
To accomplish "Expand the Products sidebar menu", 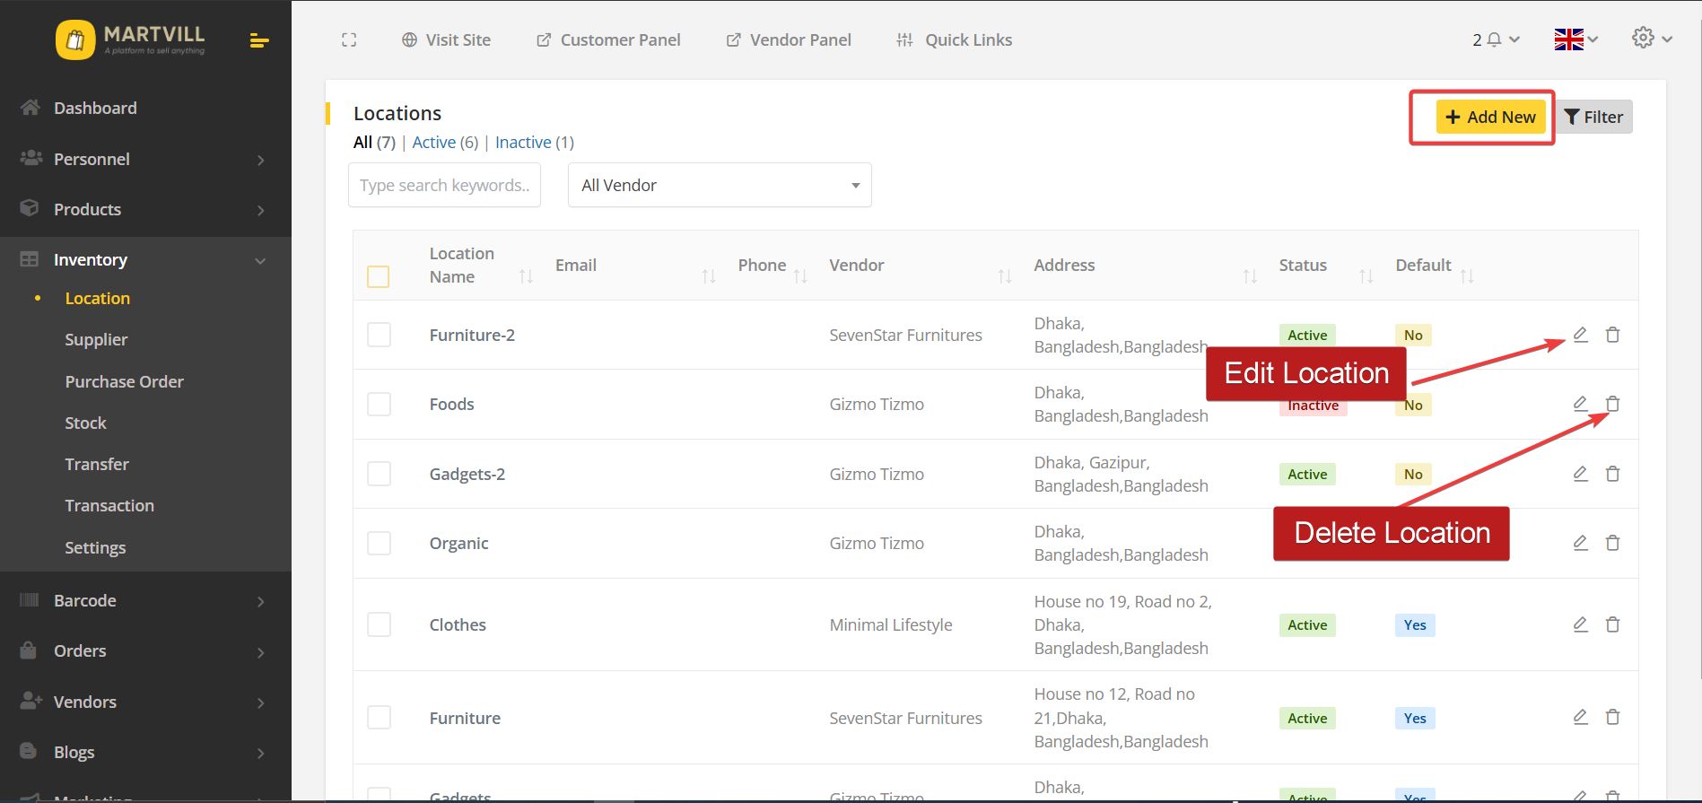I will tap(145, 210).
